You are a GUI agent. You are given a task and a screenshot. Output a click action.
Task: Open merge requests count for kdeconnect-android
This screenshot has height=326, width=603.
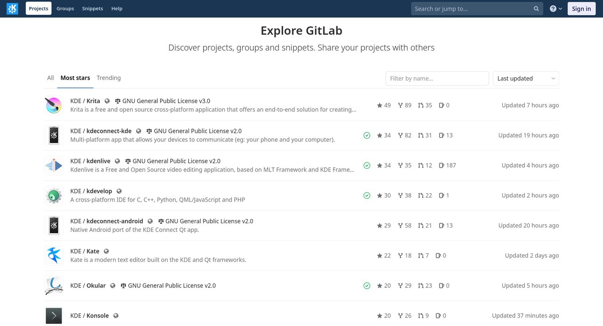click(425, 226)
